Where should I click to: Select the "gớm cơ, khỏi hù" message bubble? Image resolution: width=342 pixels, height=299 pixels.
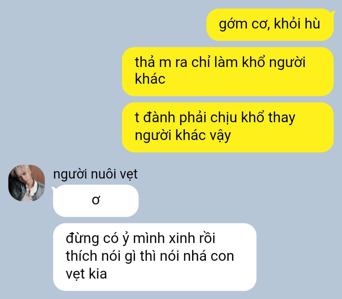(270, 24)
